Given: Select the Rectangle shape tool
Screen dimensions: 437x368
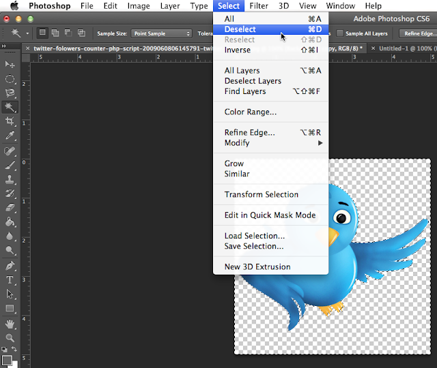Looking at the screenshot, I should coord(10,308).
